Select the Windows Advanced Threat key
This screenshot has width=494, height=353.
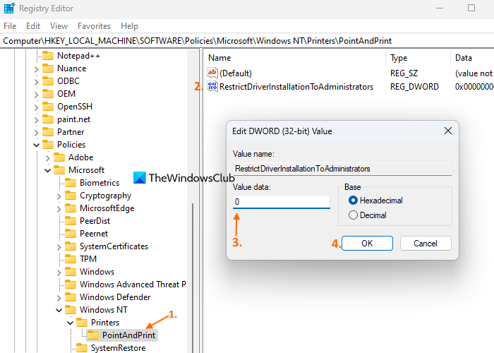coord(133,285)
